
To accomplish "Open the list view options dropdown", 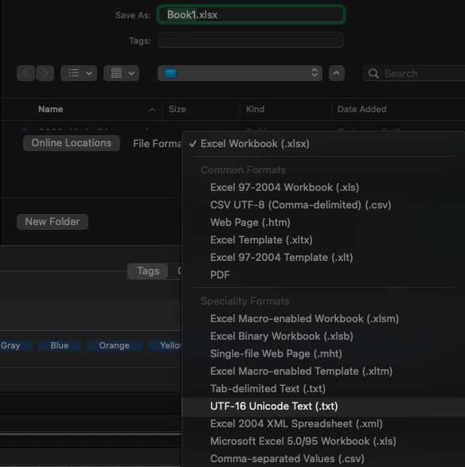I will (79, 73).
